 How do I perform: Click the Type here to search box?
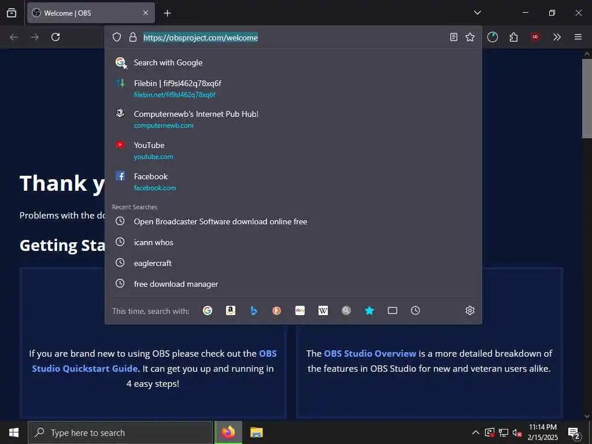coord(120,432)
